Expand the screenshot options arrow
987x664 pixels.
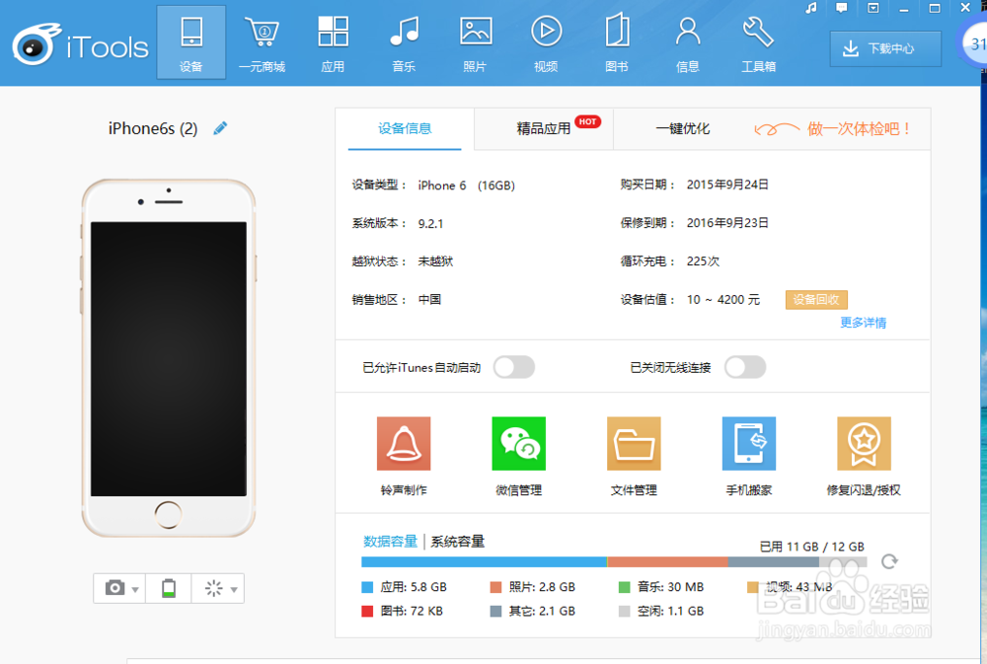[x=135, y=590]
